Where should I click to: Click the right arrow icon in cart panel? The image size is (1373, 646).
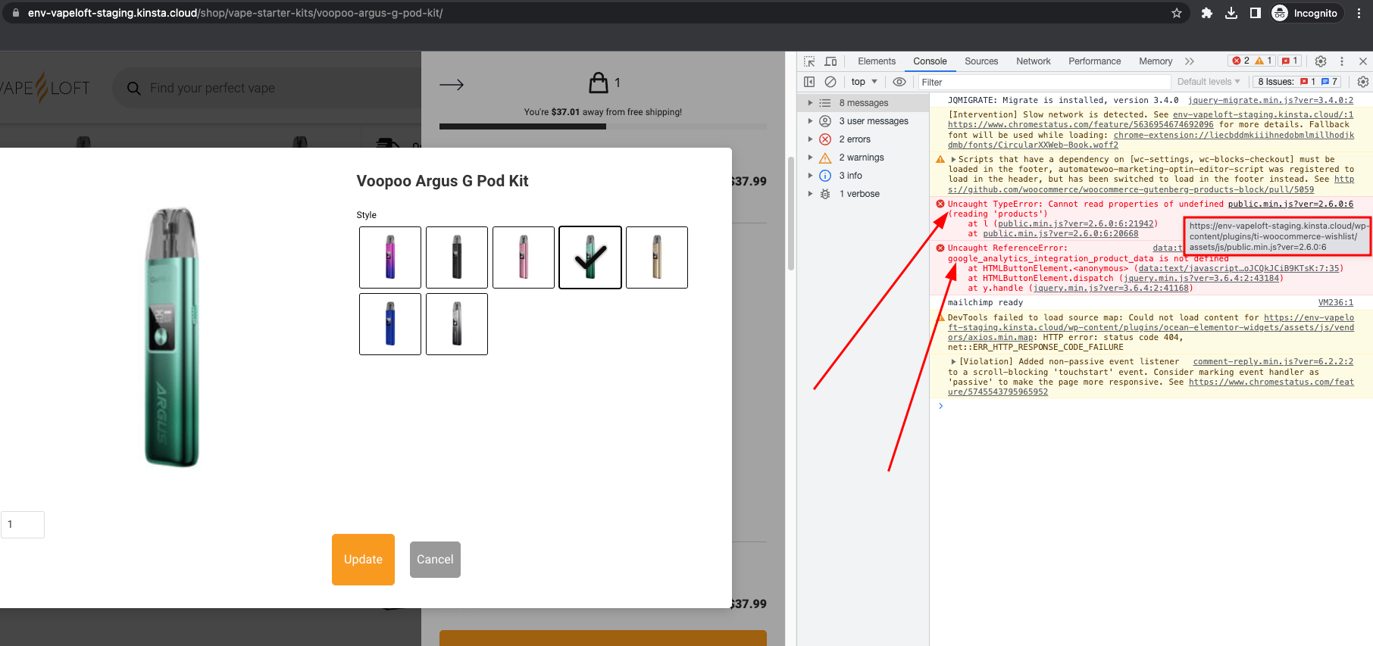coord(452,85)
